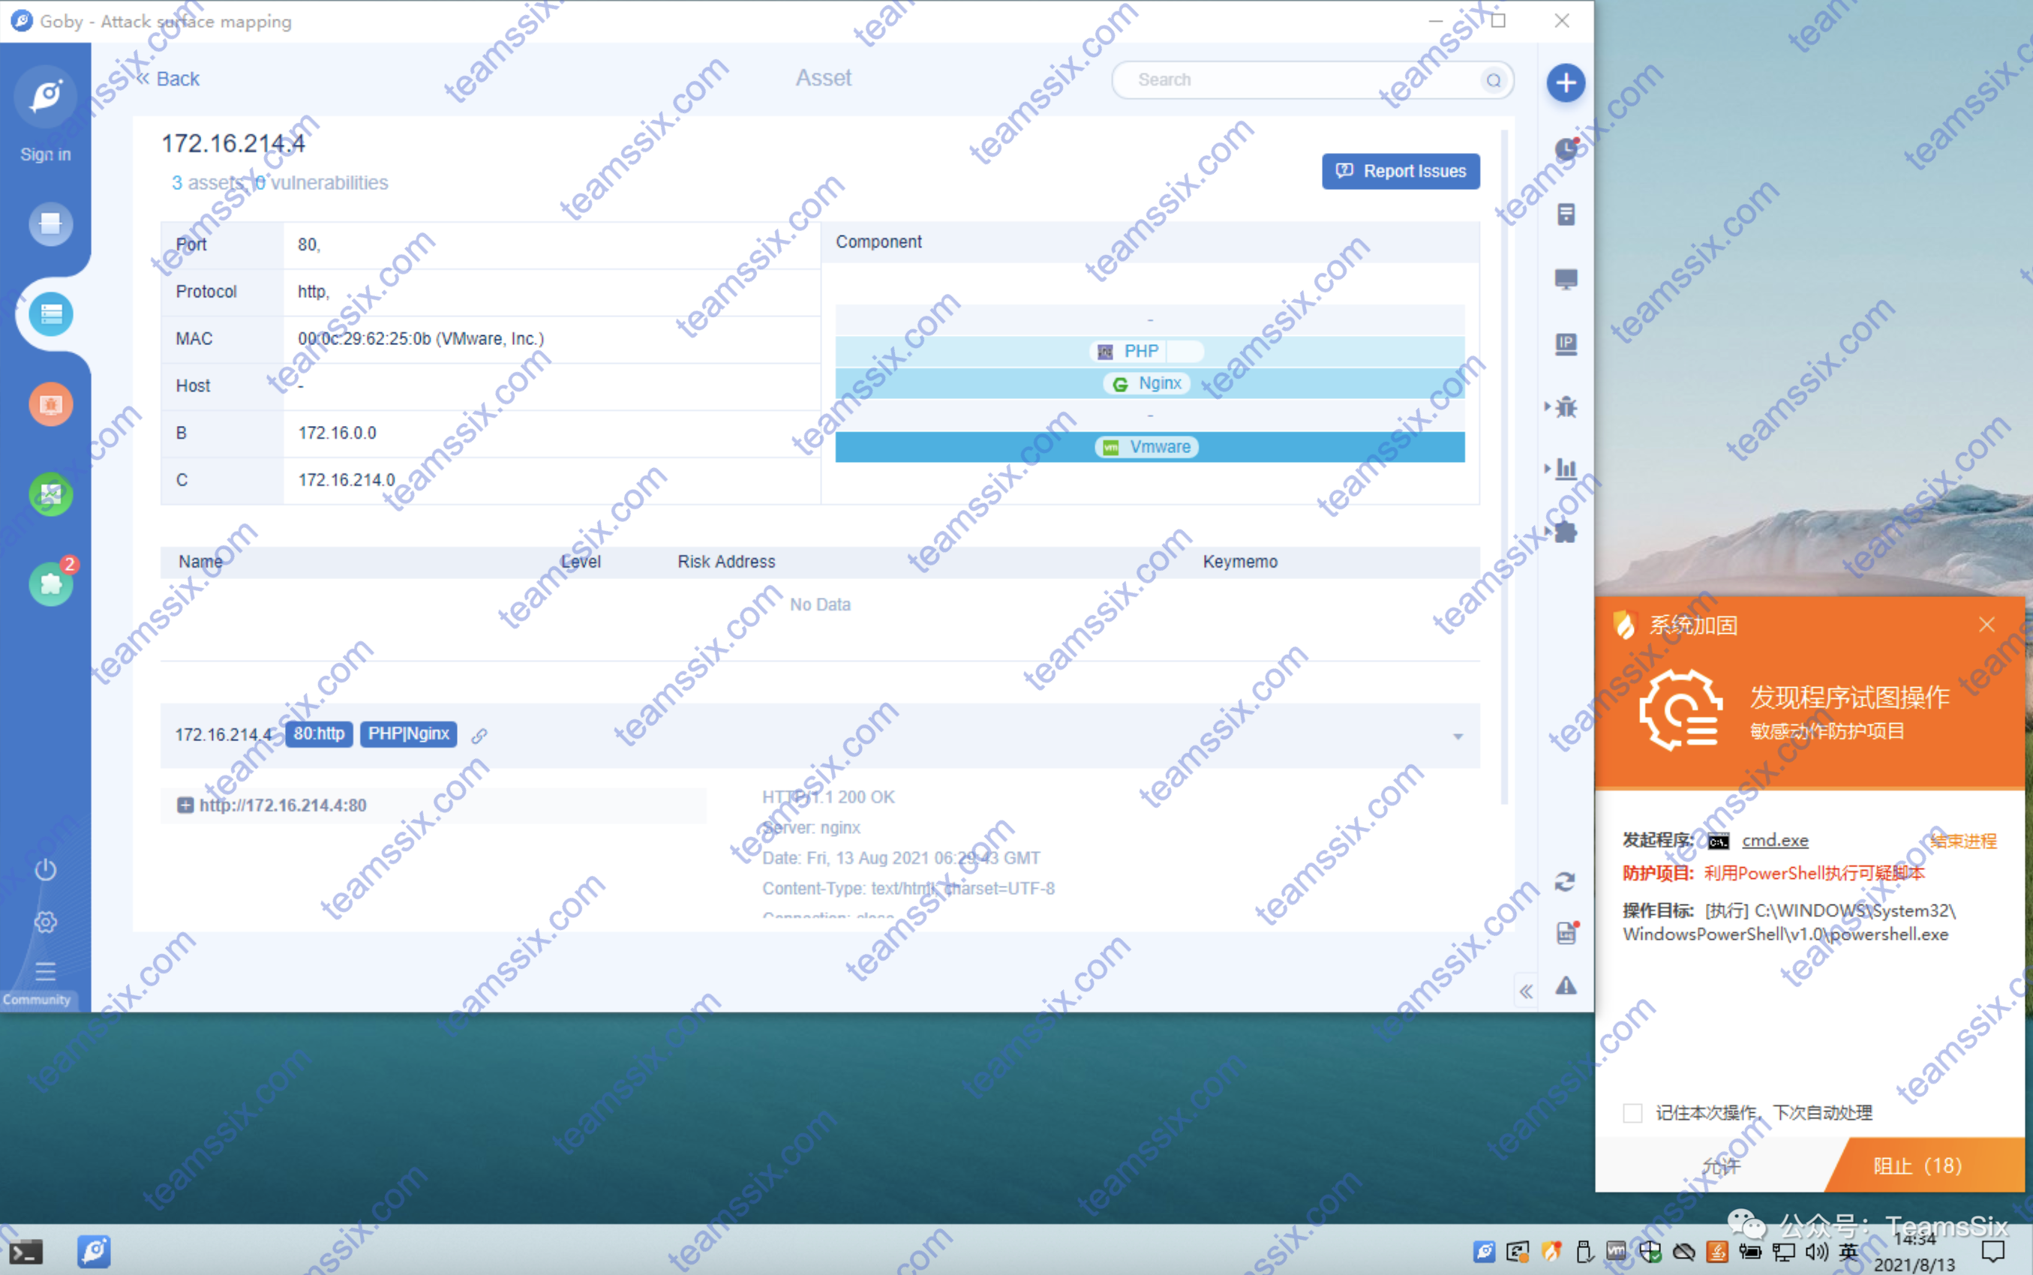Expand the http://172.16.214.4:80 plus box
The height and width of the screenshot is (1275, 2033).
[185, 805]
